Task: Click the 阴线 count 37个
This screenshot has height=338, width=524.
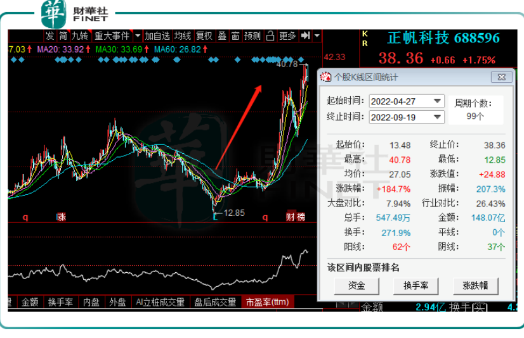Action: tap(496, 247)
